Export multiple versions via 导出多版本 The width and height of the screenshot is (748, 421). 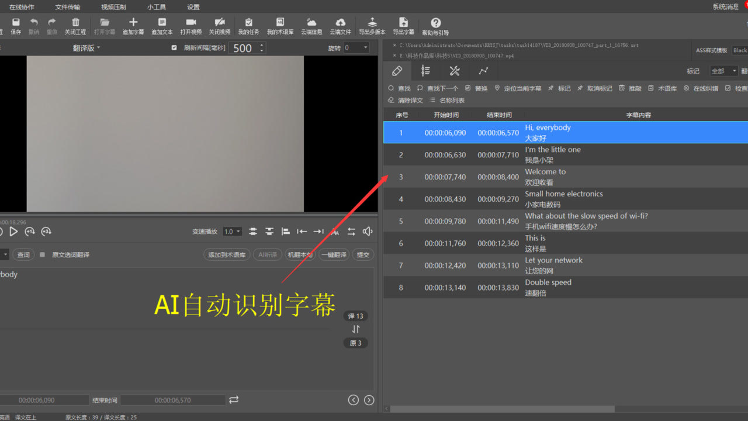[372, 26]
